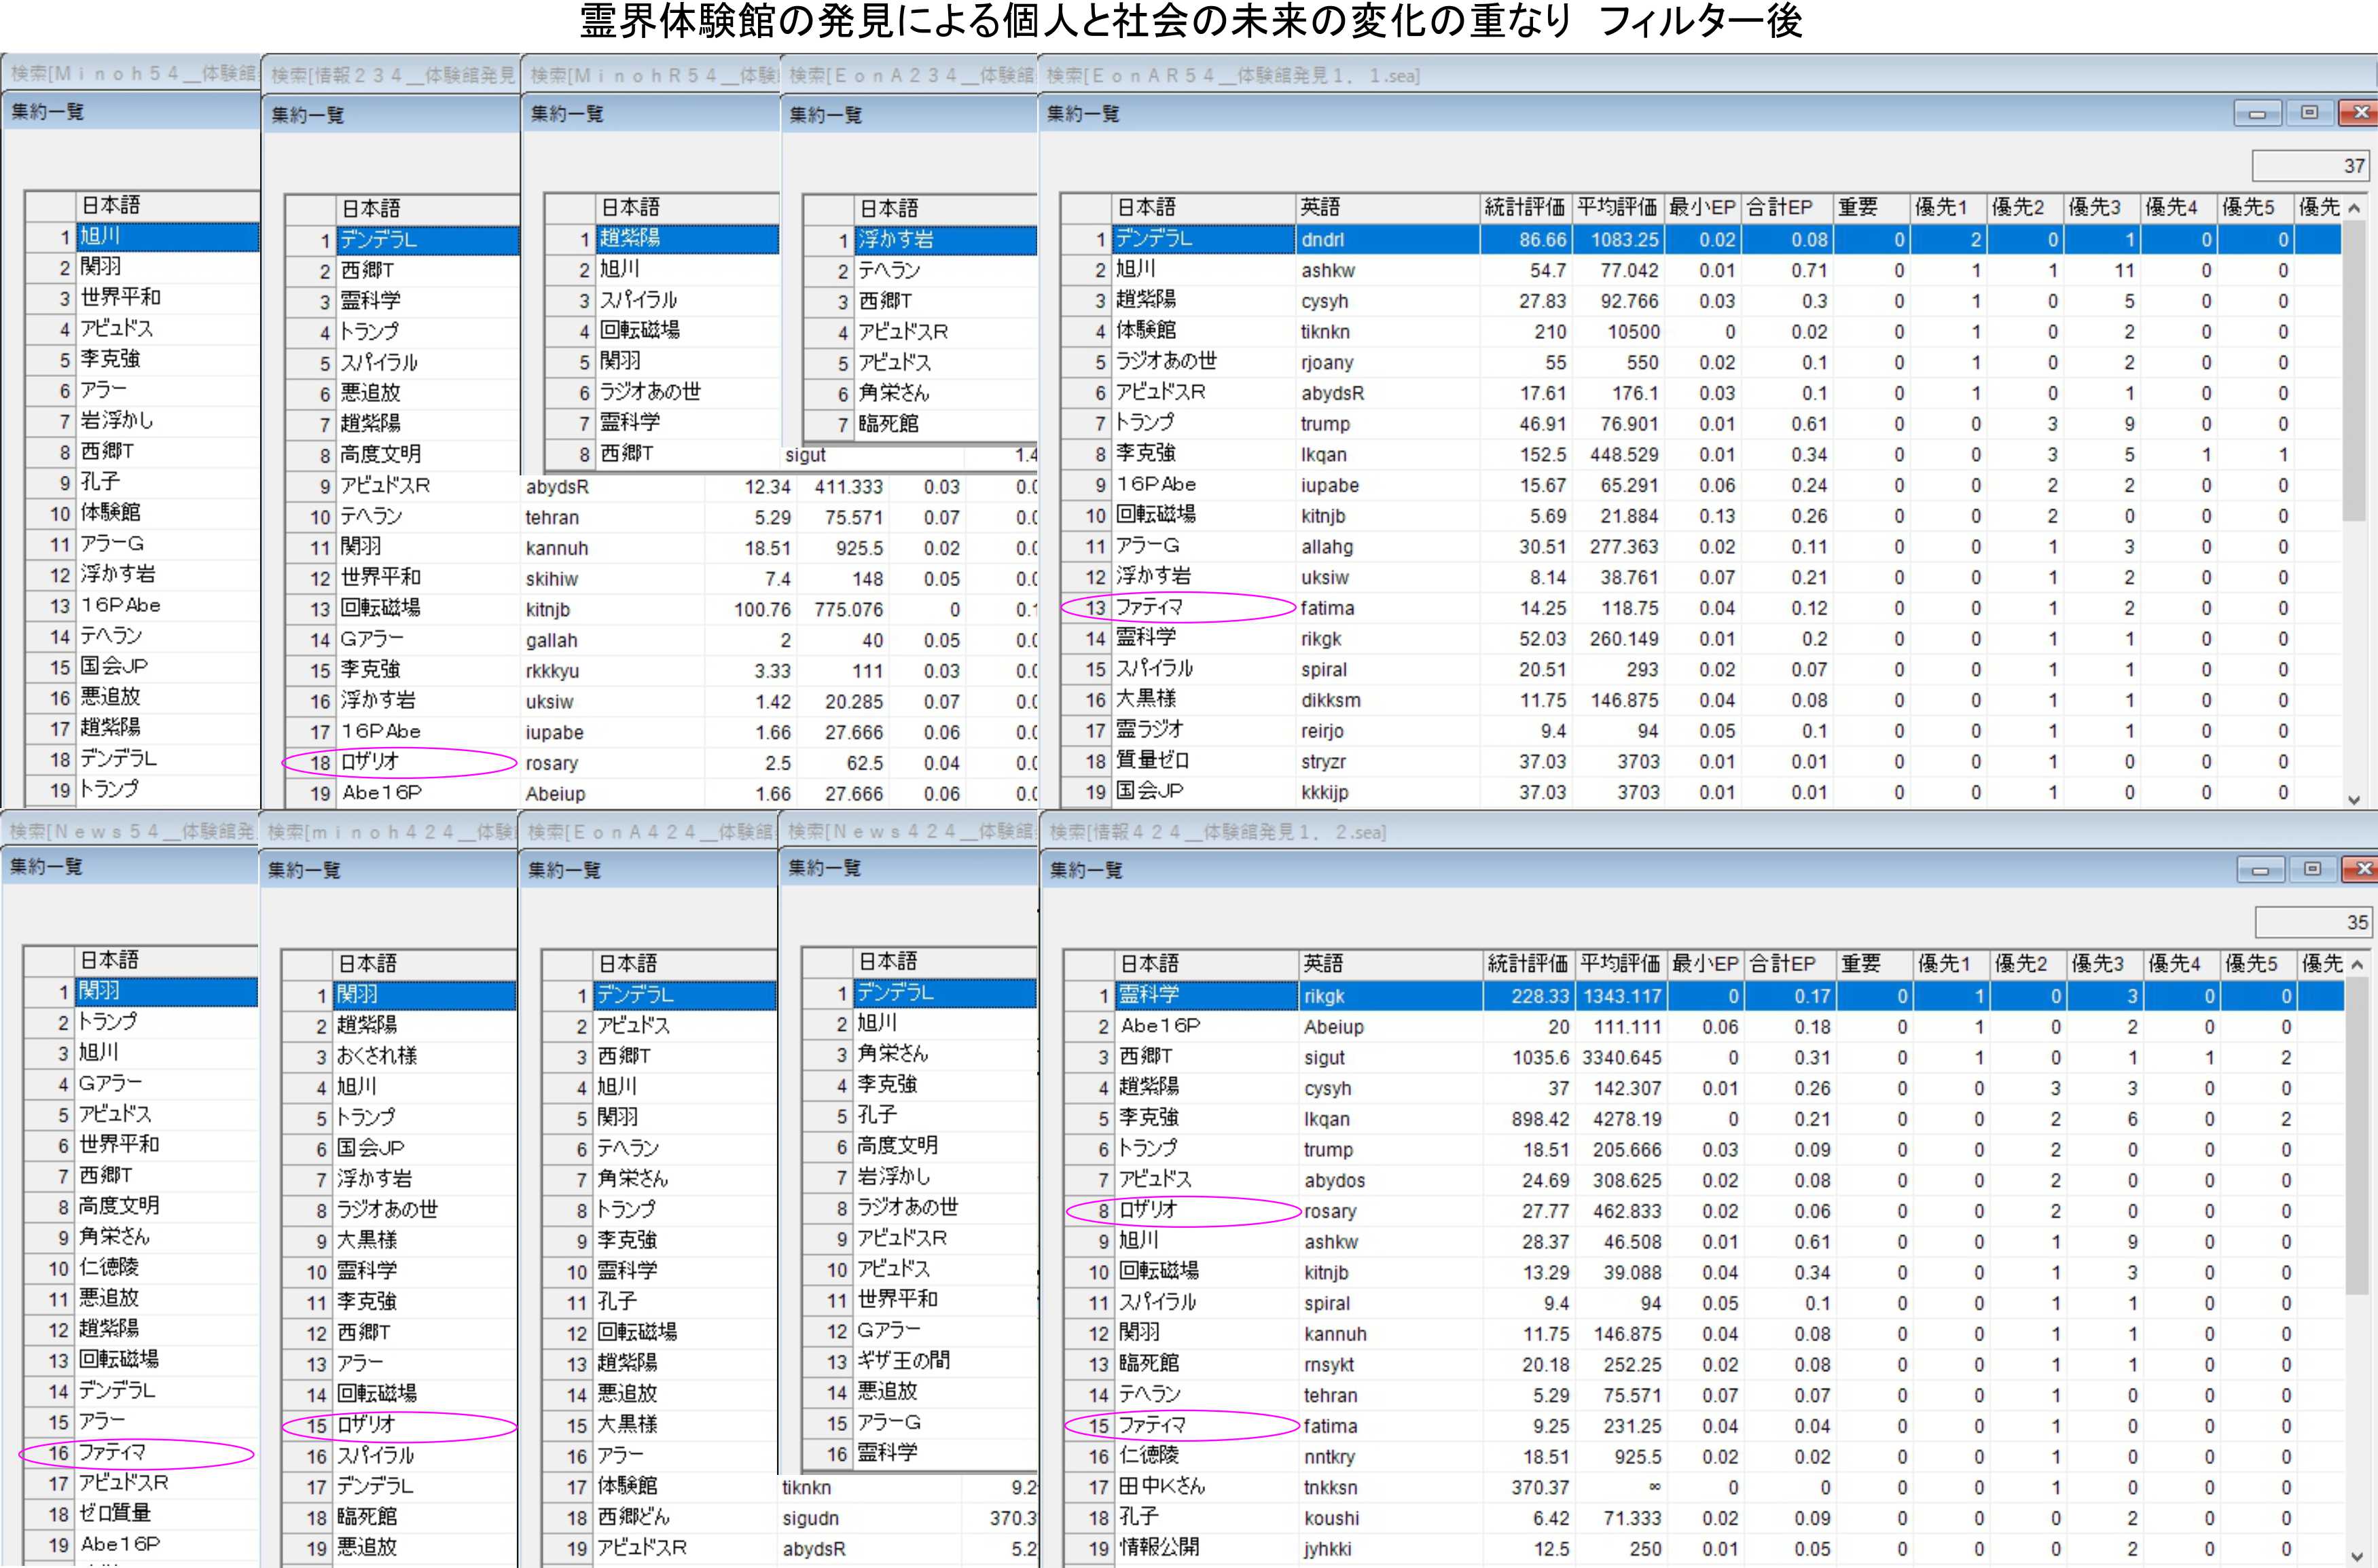This screenshot has height=1568, width=2378.
Task: Select the 西郷どん row in the EonA424 window
Action: 659,1517
